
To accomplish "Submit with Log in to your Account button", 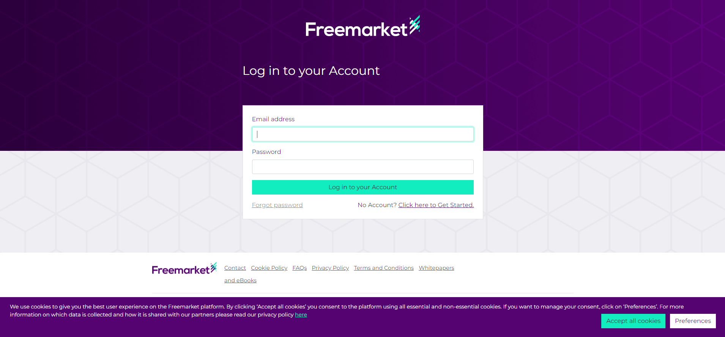I will coord(362,187).
